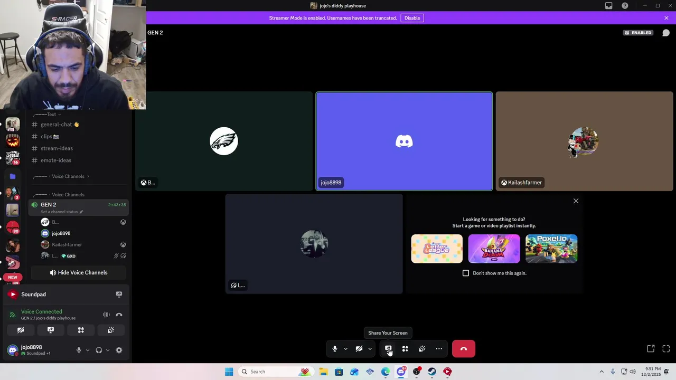The height and width of the screenshot is (380, 676).
Task: Deafen using the headphones icon
Action: pyautogui.click(x=99, y=350)
